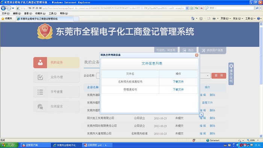Click 编辑 for 东莞市同向有限责任公司
Image resolution: width=263 pixels, height=148 pixels.
coord(203,126)
